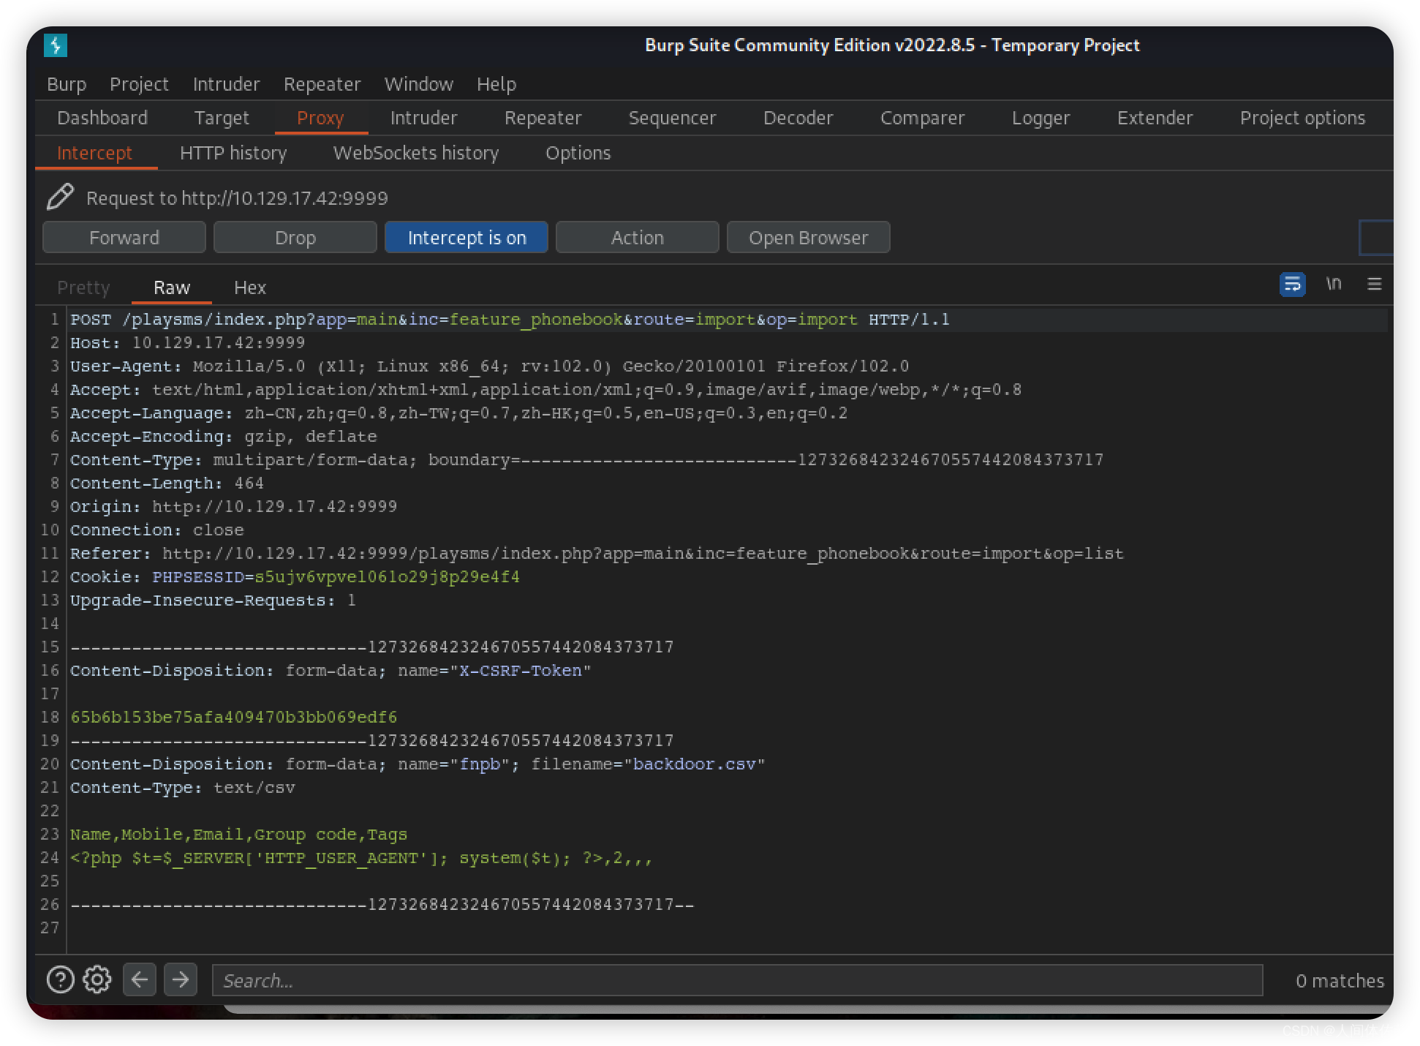Click the multipart Content-Type boundary header
The height and width of the screenshot is (1046, 1420).
(x=586, y=460)
